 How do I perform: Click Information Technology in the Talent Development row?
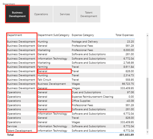[x=52, y=131]
